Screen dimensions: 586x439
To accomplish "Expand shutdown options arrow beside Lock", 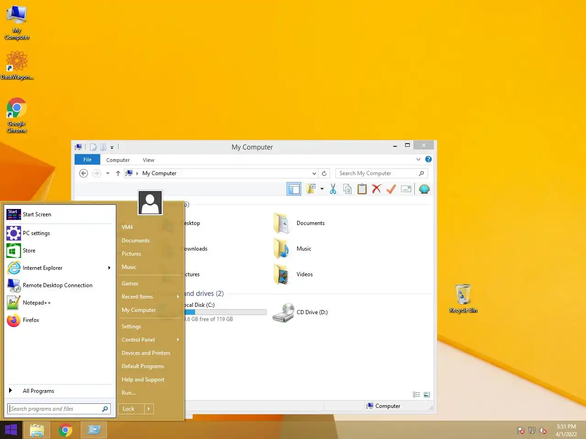I will [x=149, y=409].
